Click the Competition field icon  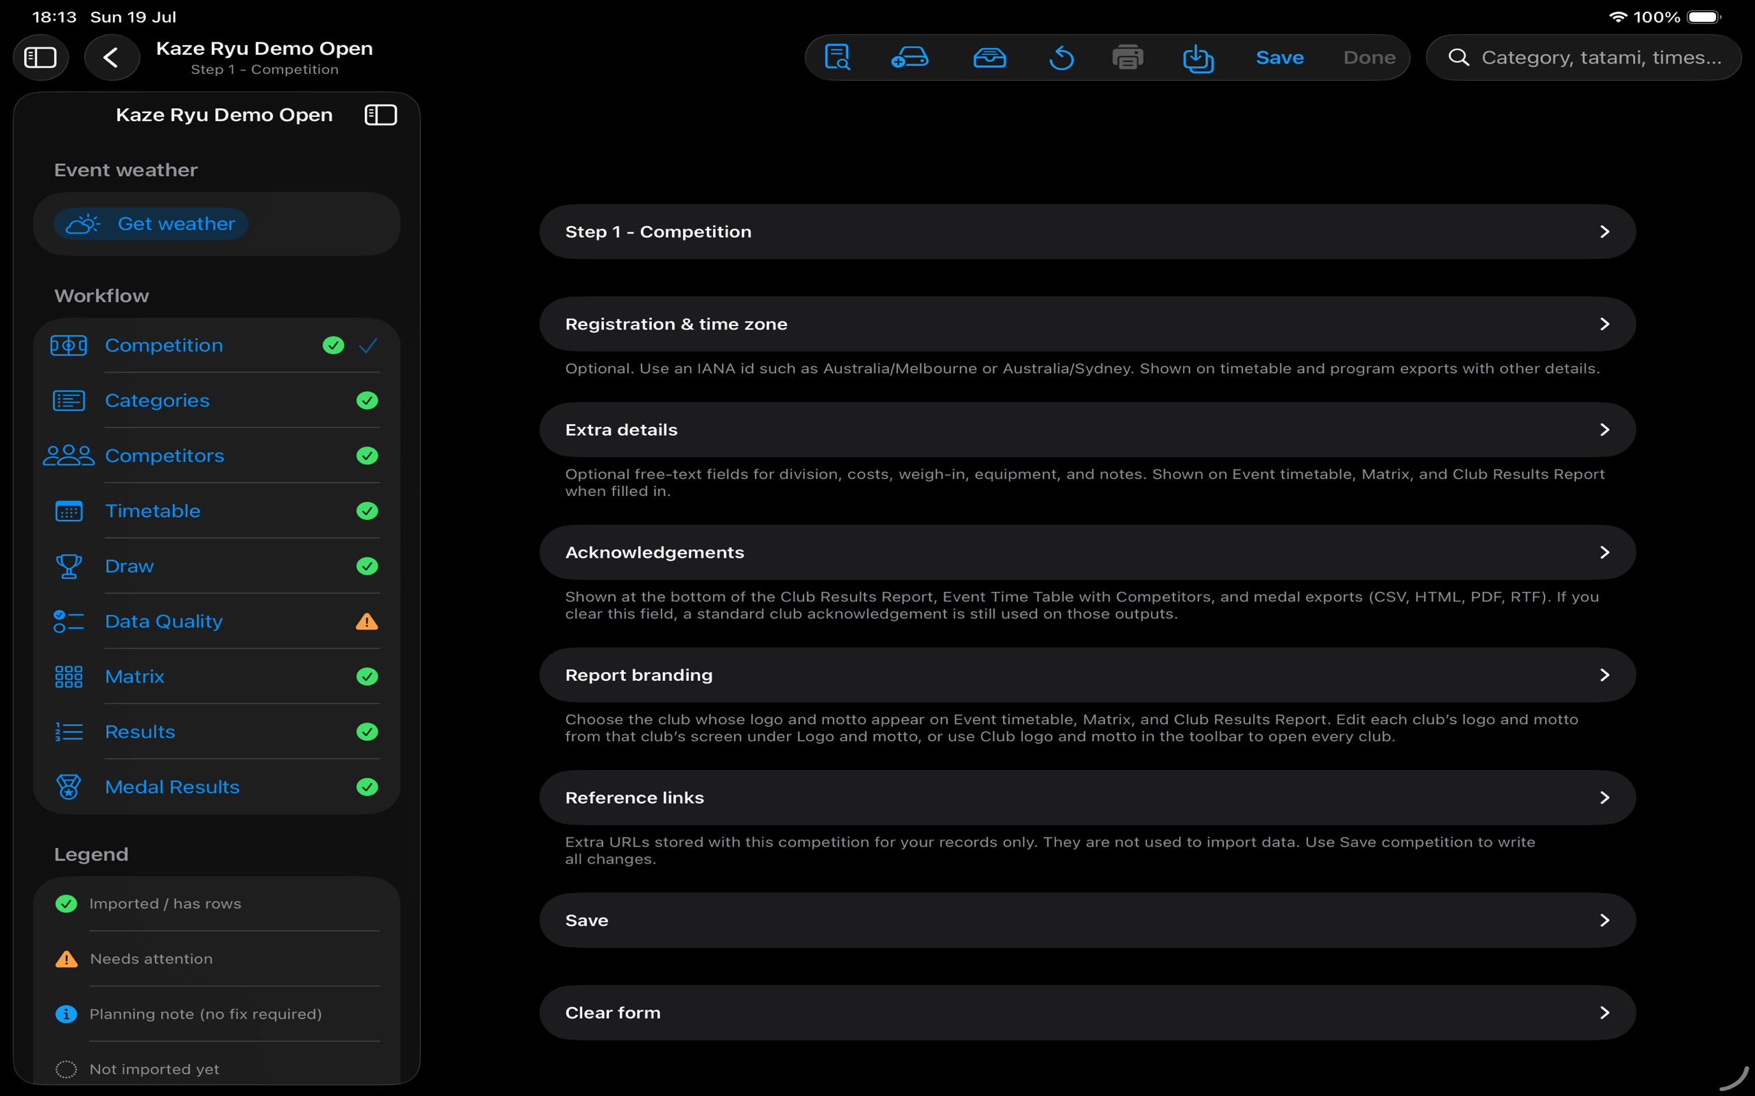pyautogui.click(x=69, y=346)
